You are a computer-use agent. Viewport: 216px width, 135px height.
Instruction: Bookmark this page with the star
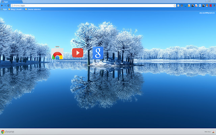174,5
